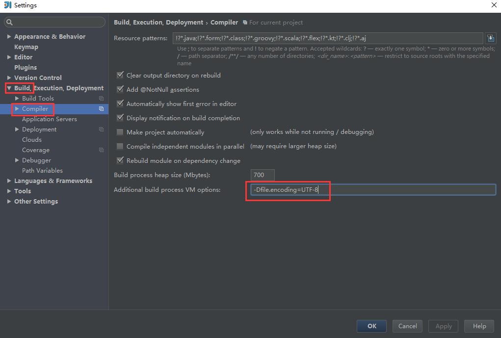Focus the settings search field
Image resolution: width=501 pixels, height=338 pixels.
tap(54, 22)
